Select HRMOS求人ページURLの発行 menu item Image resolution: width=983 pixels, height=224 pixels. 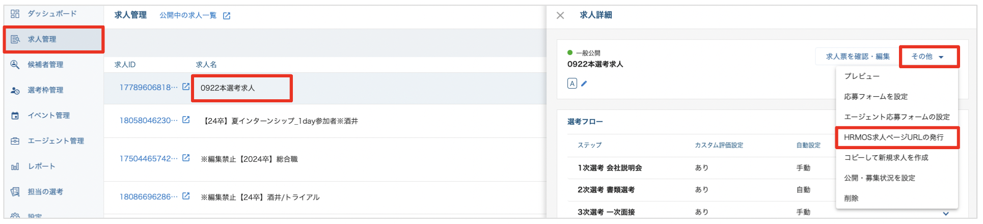click(x=893, y=137)
